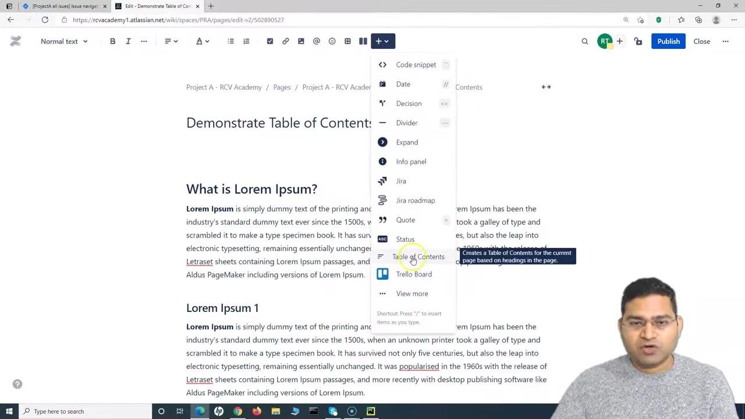Toggle bold formatting in editor toolbar
The height and width of the screenshot is (419, 745).
coord(112,41)
